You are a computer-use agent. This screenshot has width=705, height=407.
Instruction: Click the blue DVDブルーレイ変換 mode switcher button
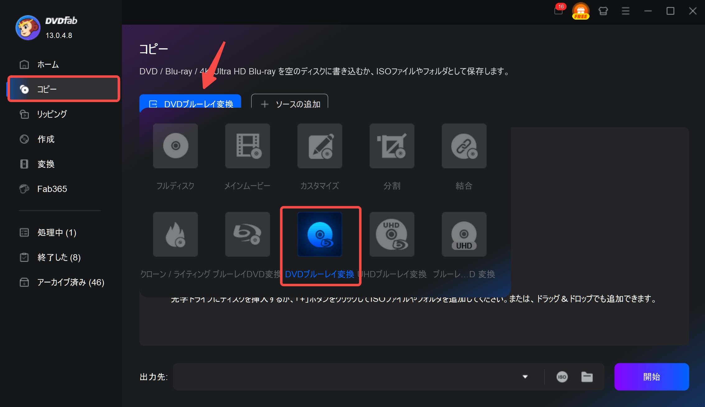tap(190, 102)
